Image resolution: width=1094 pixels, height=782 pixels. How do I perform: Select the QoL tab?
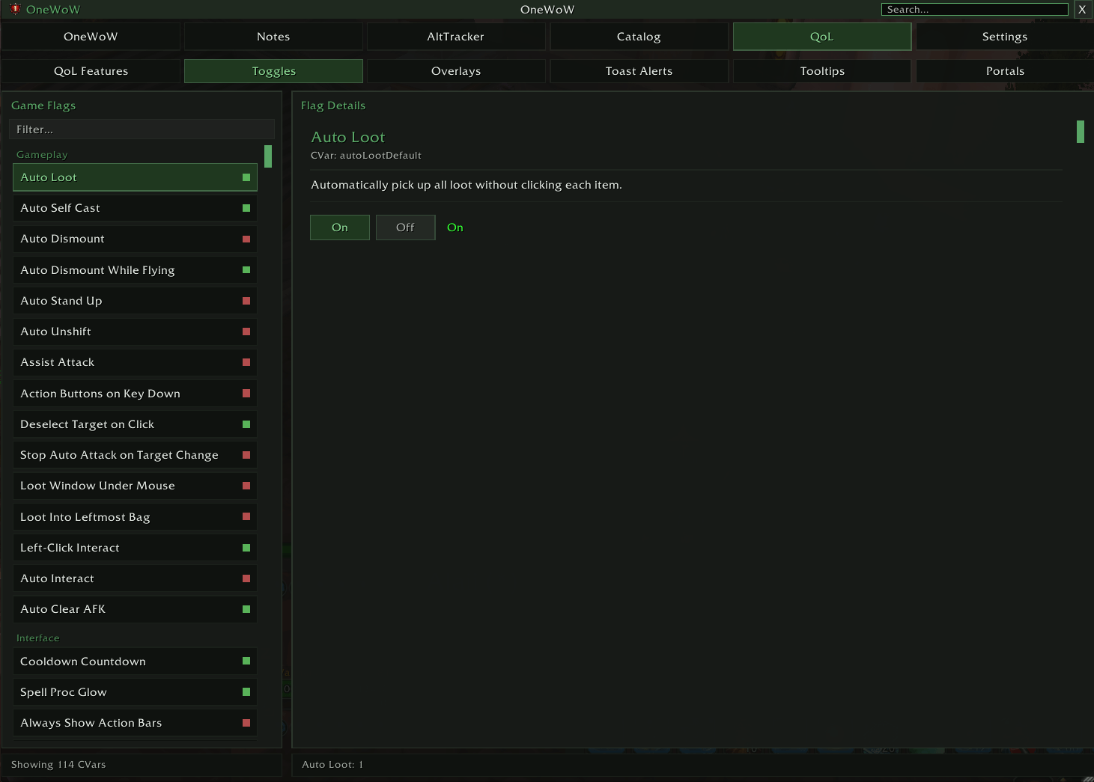(822, 37)
